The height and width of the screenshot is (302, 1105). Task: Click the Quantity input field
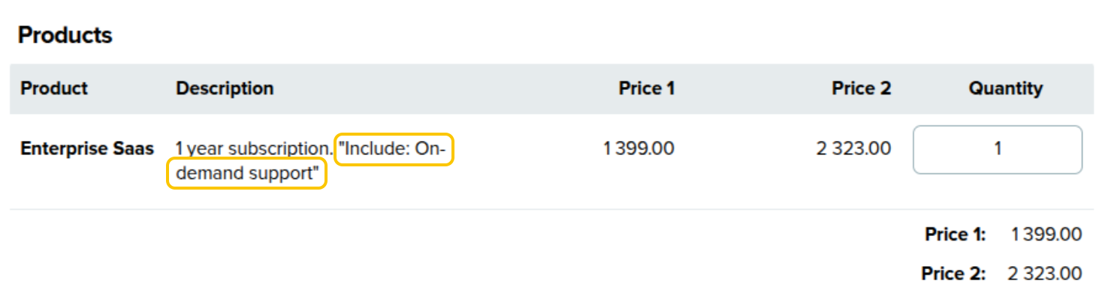tap(998, 149)
